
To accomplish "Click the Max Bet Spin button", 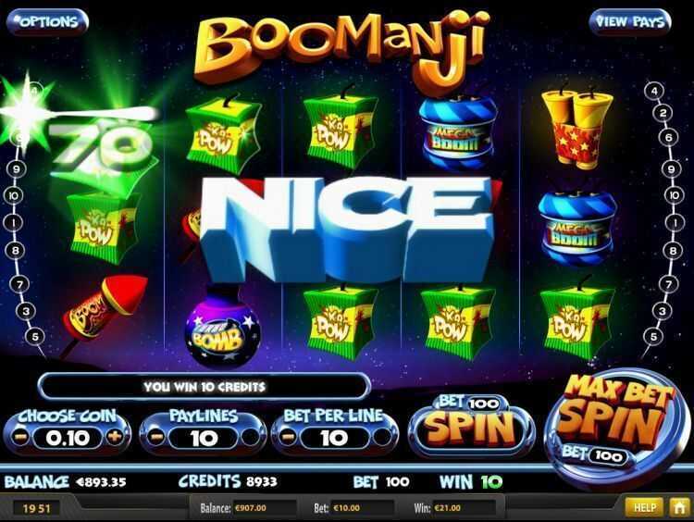I will [x=617, y=420].
